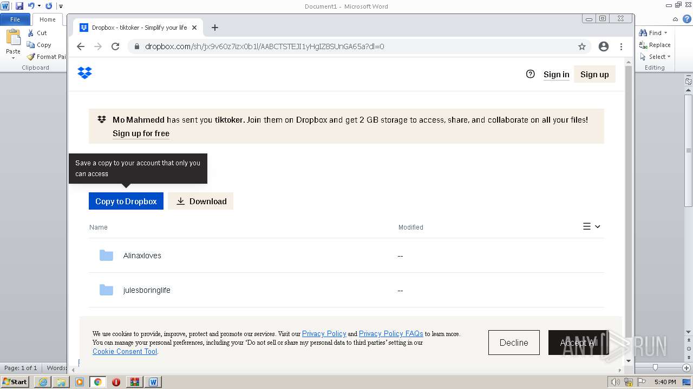Open the Windows Start menu
The height and width of the screenshot is (389, 693).
(x=15, y=382)
